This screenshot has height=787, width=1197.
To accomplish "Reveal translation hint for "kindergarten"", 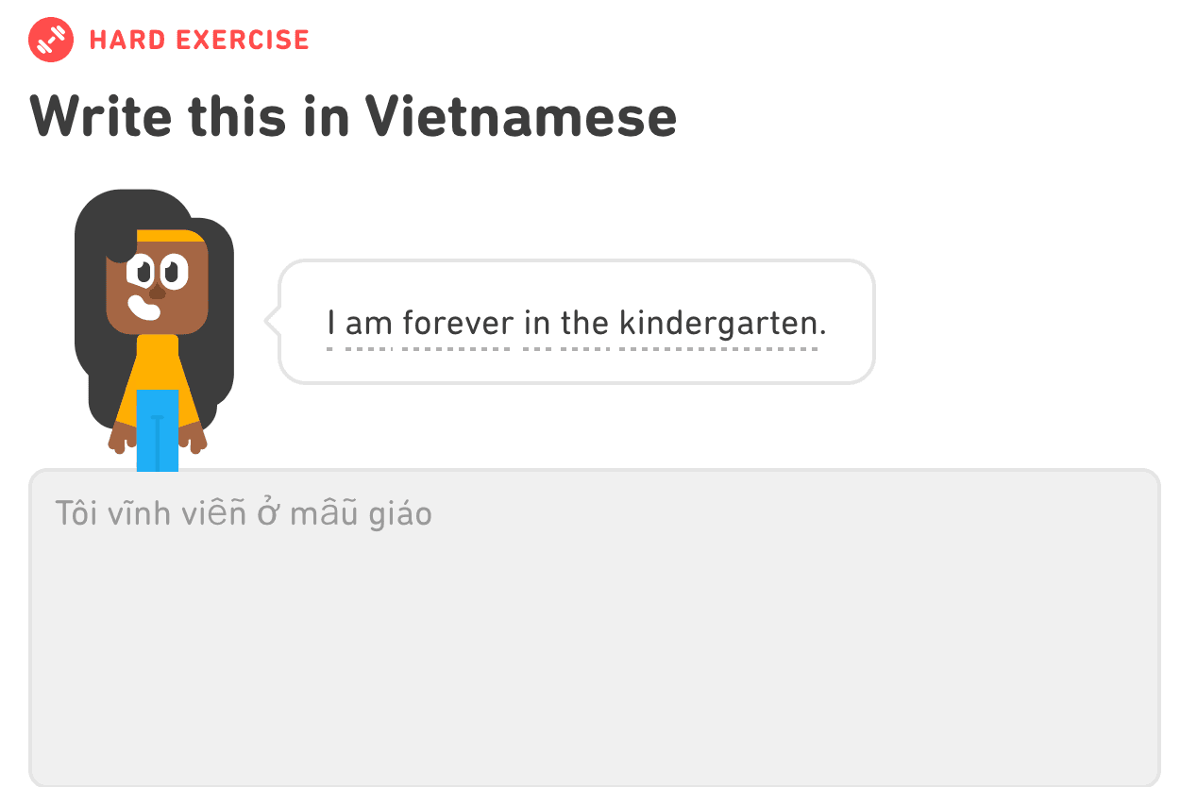I will pyautogui.click(x=717, y=324).
